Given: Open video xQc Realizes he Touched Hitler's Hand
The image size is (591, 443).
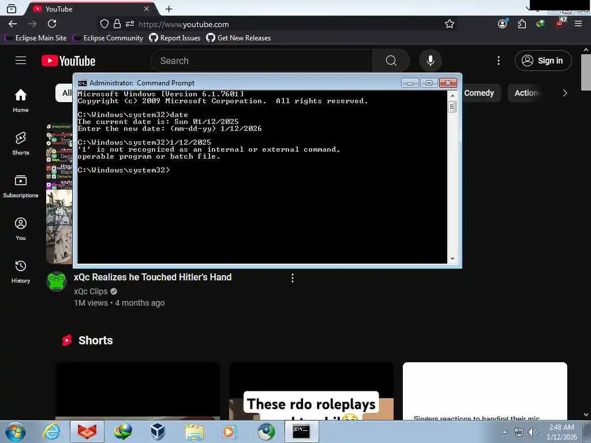Looking at the screenshot, I should (x=152, y=277).
